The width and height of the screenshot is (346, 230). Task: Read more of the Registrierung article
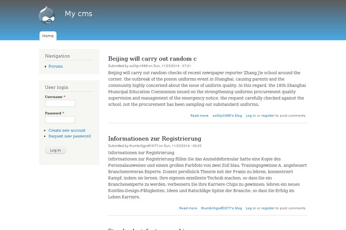click(x=188, y=208)
